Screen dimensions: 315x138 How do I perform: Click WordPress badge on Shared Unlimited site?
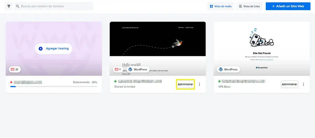pyautogui.click(x=138, y=69)
